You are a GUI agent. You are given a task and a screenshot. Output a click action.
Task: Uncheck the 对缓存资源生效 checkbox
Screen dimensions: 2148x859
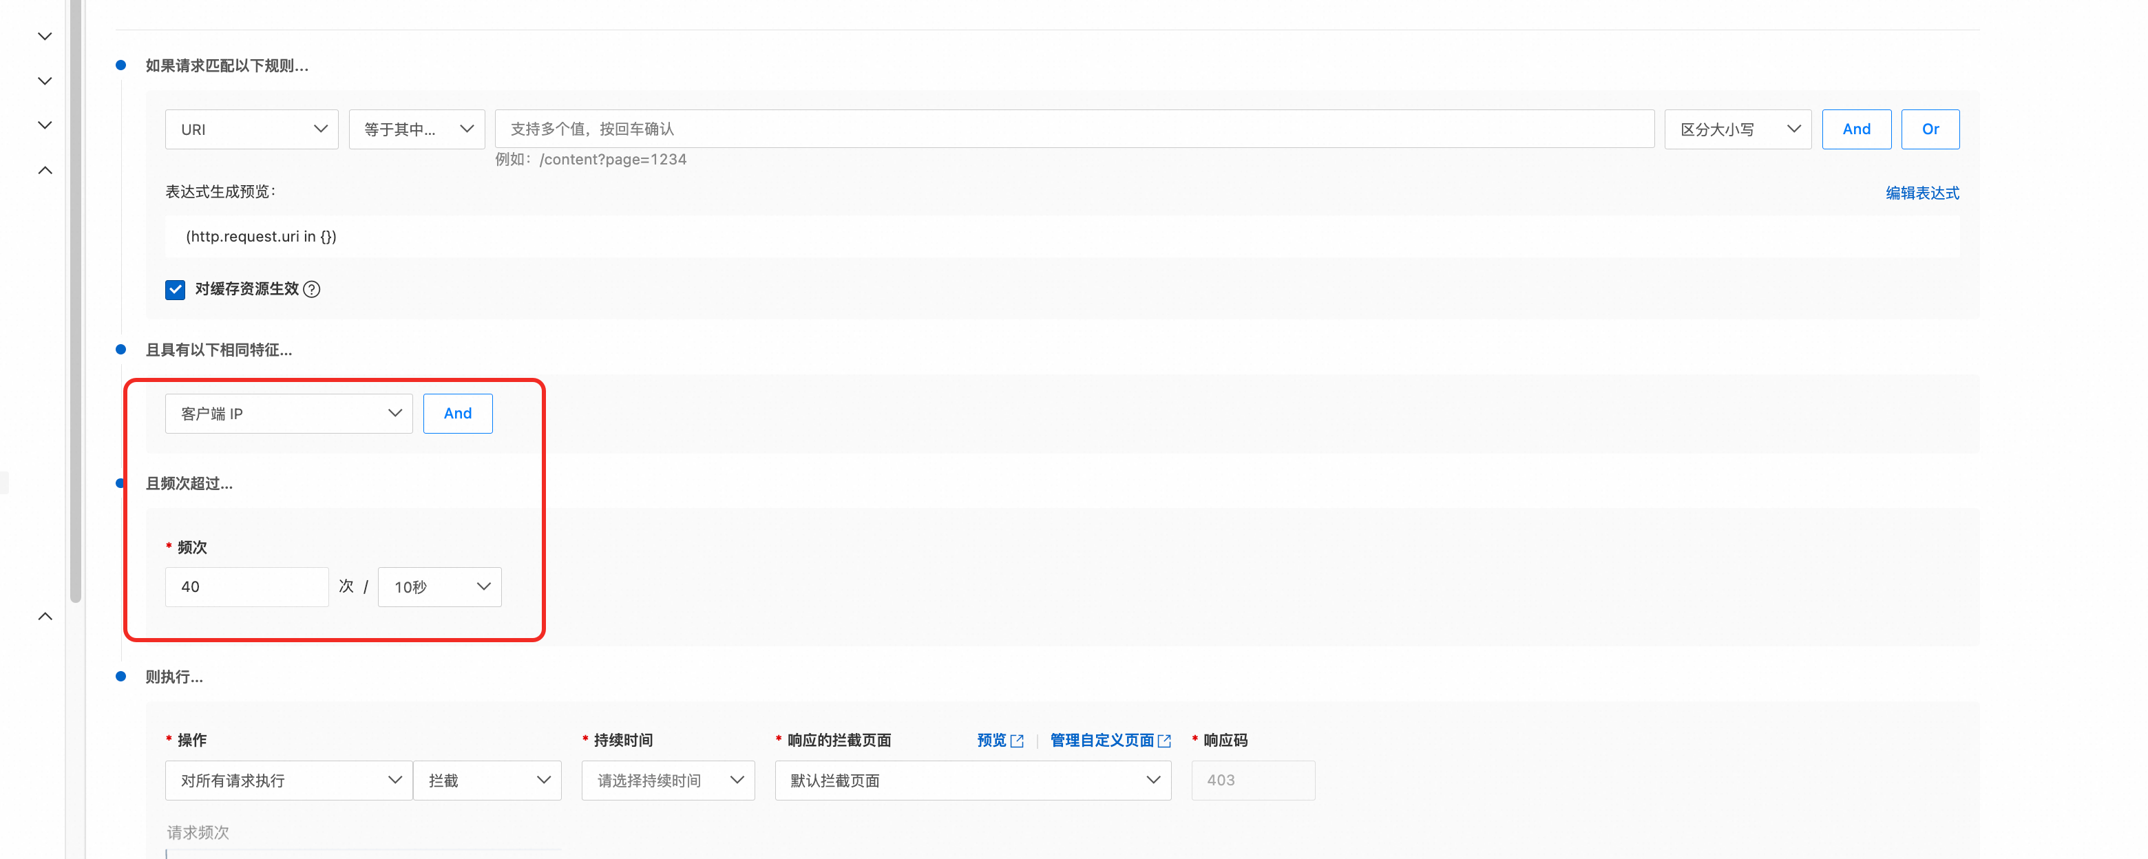coord(175,289)
